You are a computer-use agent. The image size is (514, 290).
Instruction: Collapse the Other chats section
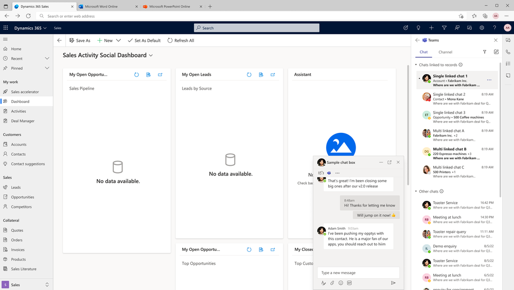416,191
